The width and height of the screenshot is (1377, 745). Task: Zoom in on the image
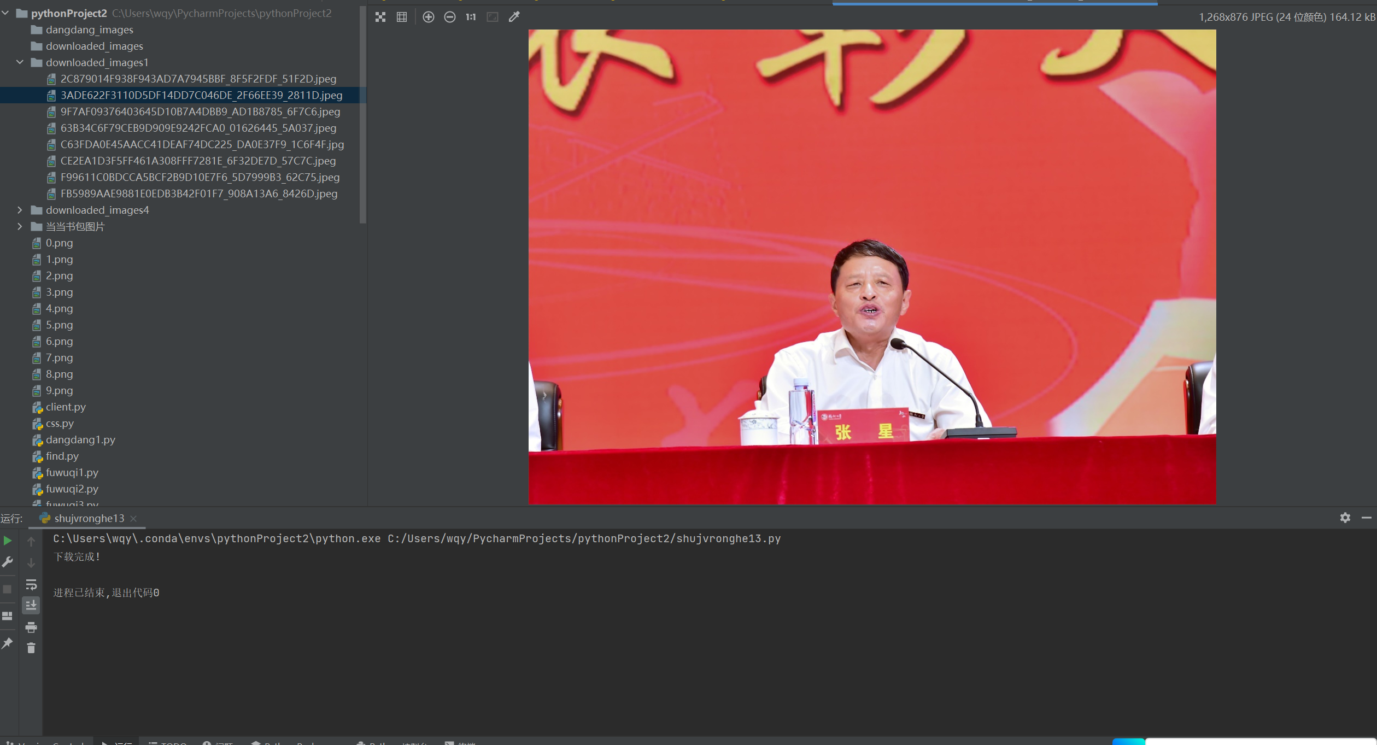click(x=429, y=17)
